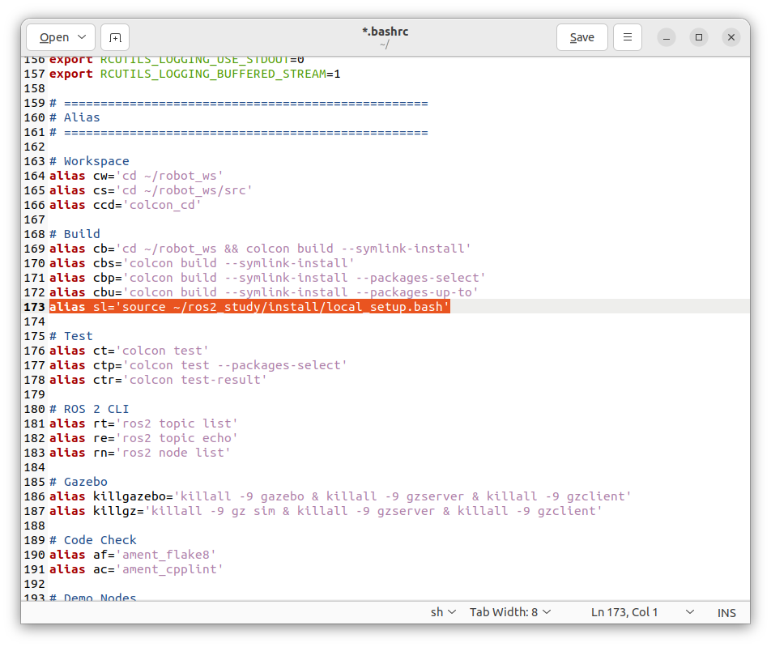Click the '# Alias' section header comment
This screenshot has height=647, width=771.
click(75, 117)
